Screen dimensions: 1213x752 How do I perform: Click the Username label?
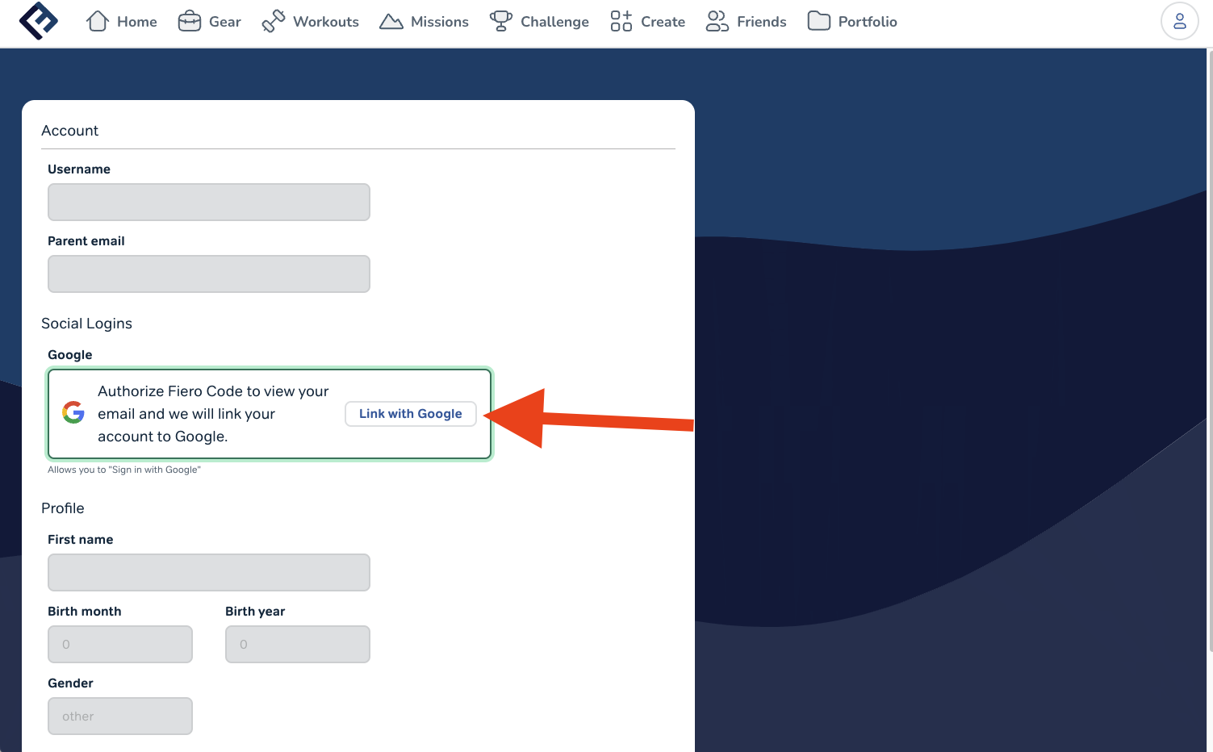click(x=79, y=169)
